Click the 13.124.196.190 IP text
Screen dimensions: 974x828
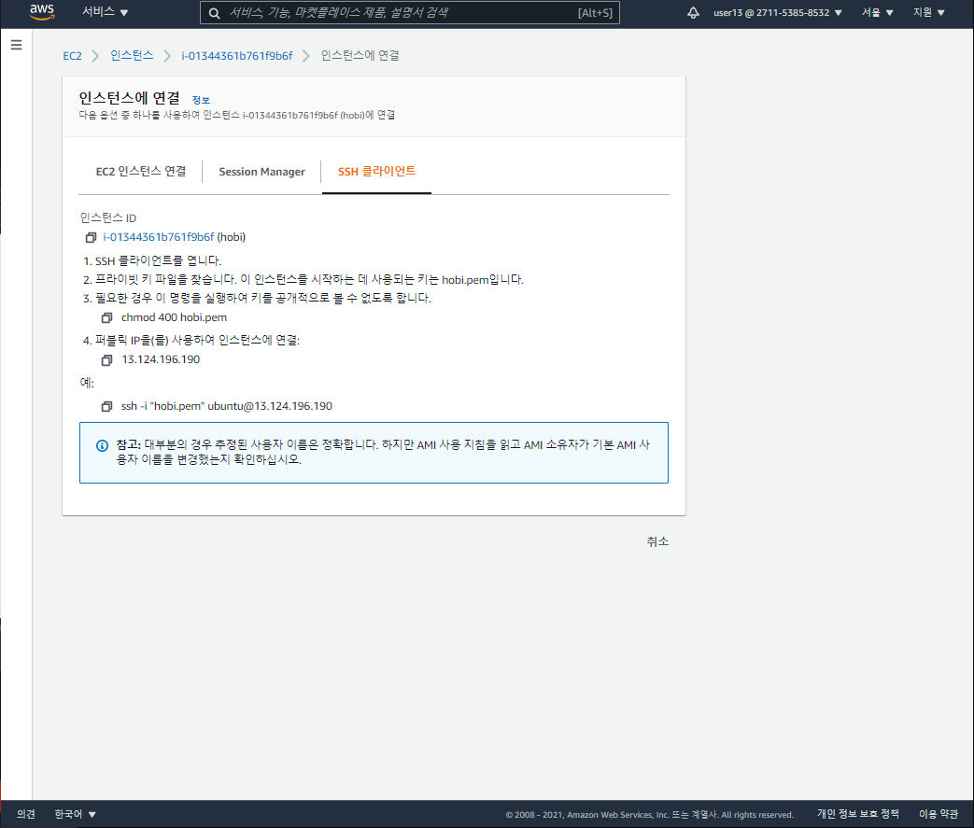[x=161, y=359]
